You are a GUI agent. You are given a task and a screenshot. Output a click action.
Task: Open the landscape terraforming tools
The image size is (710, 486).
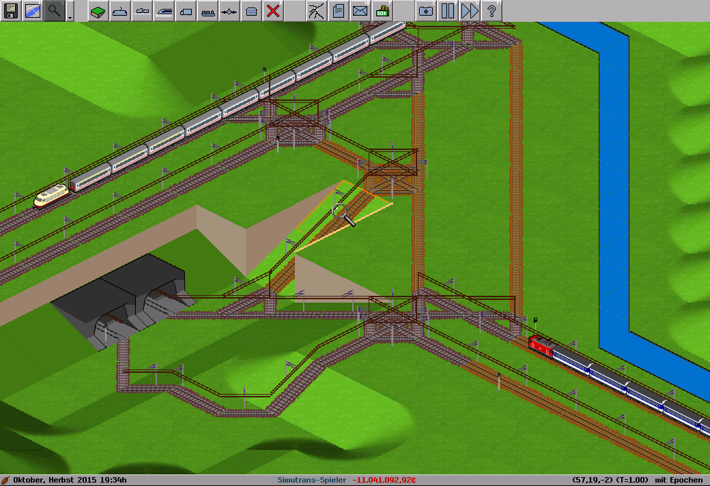[x=98, y=11]
